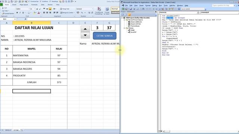Align cell text to the right

coord(50,13)
